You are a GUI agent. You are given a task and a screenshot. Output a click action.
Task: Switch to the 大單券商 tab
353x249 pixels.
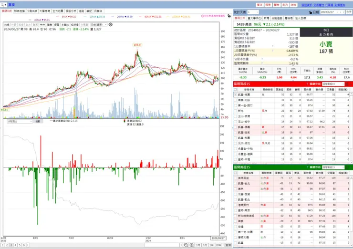pyautogui.click(x=45, y=11)
